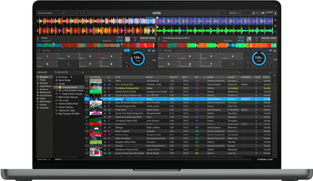The width and height of the screenshot is (313, 181).
Task: Click the Veins cover art on deck 1
Action: (127, 39)
